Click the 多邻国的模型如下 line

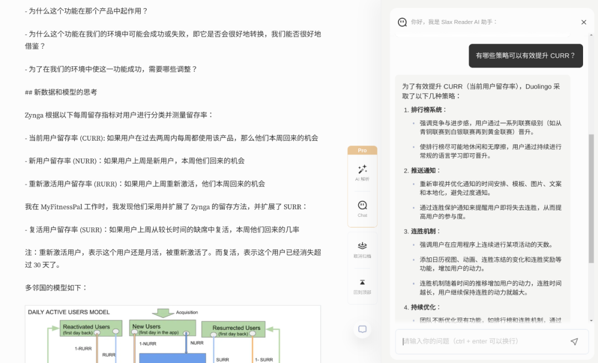click(56, 288)
